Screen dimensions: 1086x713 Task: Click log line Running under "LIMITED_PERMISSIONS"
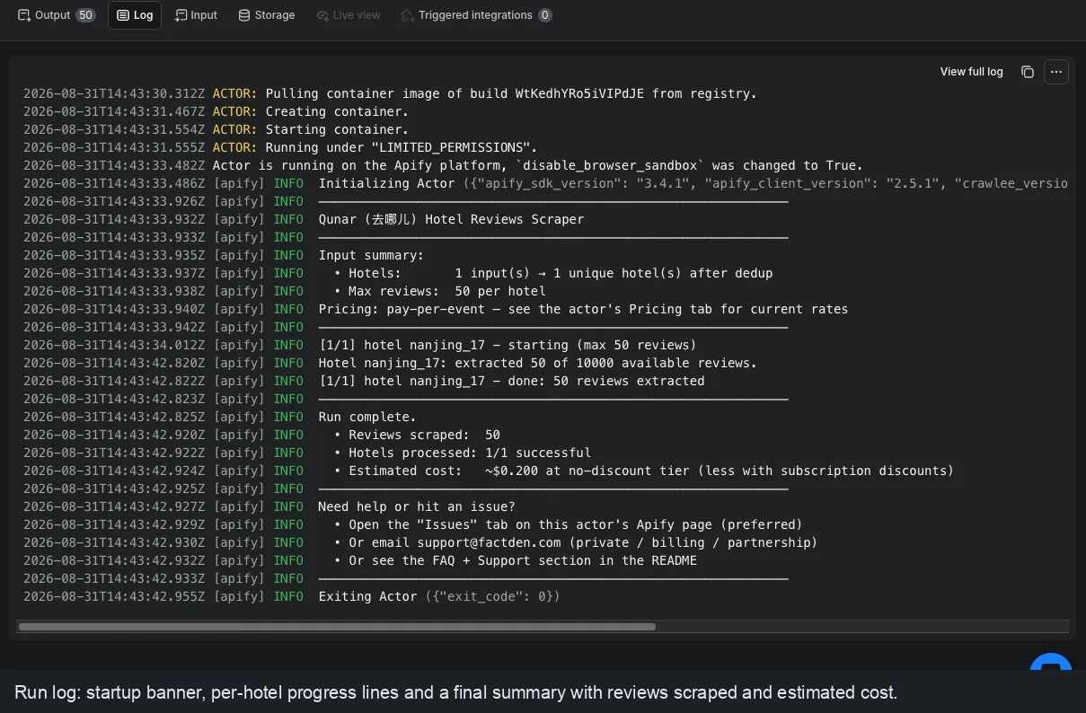pyautogui.click(x=280, y=147)
